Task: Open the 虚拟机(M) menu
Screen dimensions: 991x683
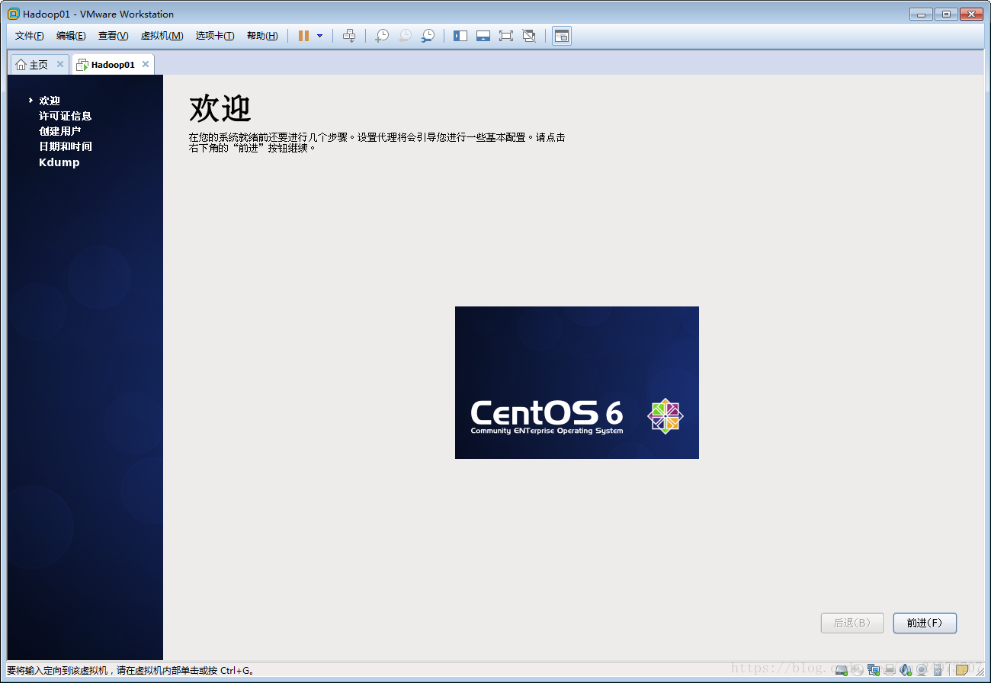Action: [162, 36]
